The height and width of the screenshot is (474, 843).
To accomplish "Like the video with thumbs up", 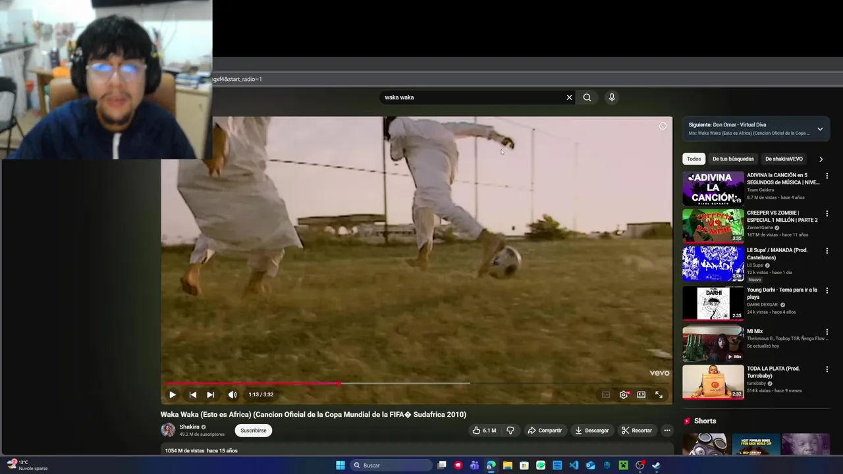I will click(x=483, y=431).
